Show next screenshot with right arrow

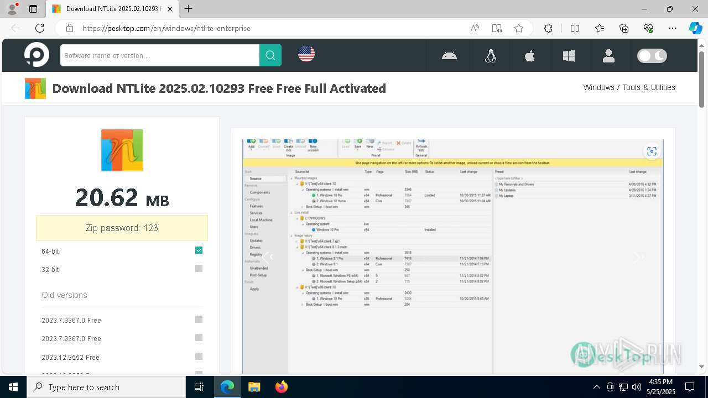click(639, 256)
